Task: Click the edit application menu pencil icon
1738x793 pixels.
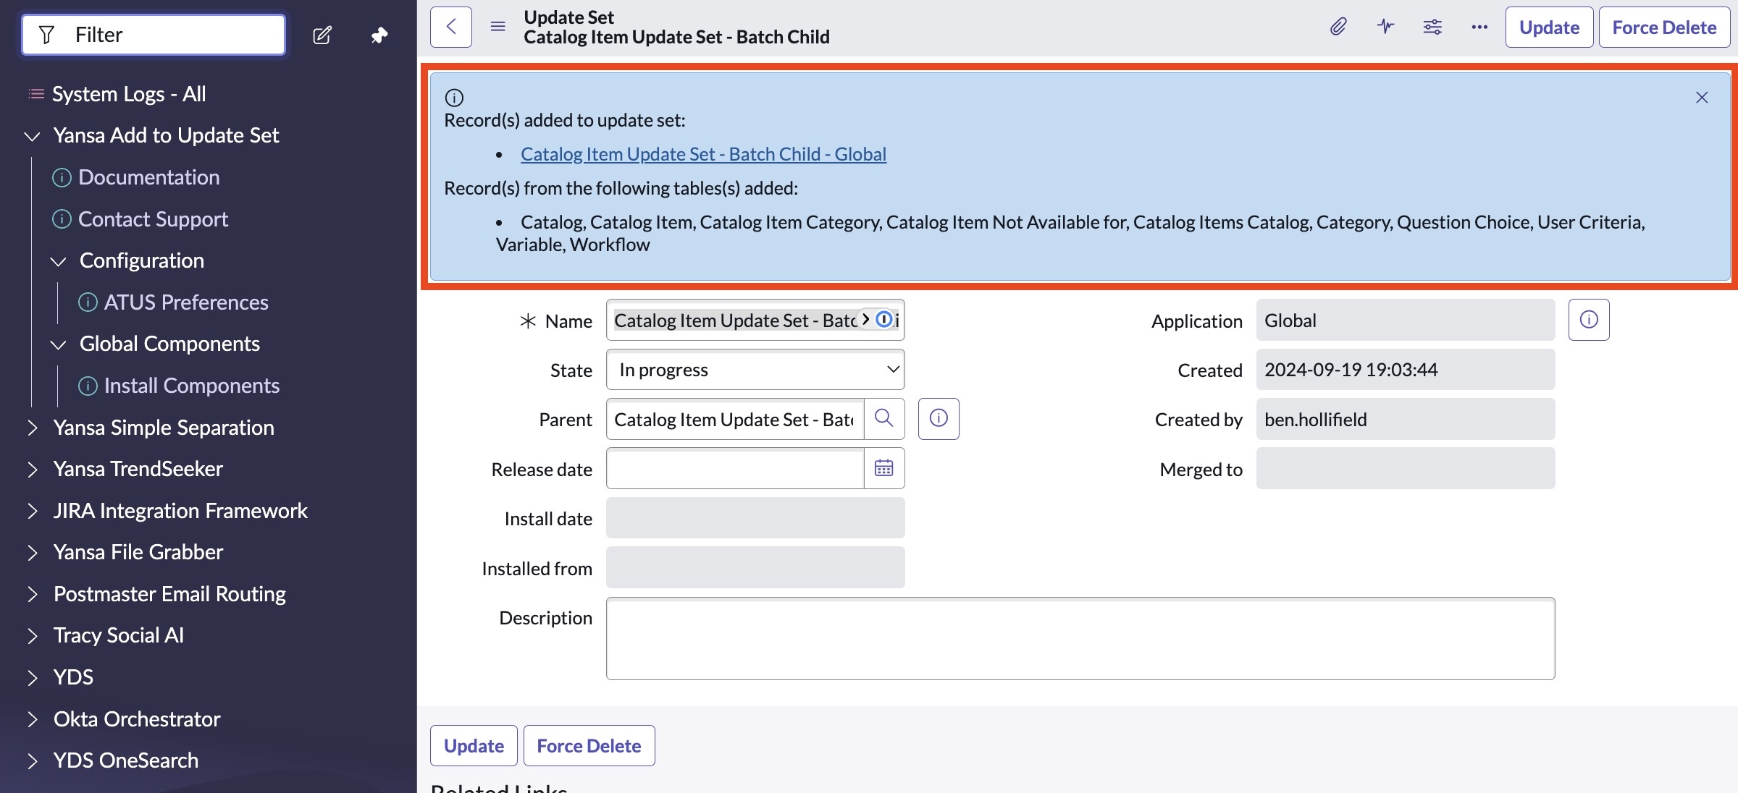Action: point(322,35)
